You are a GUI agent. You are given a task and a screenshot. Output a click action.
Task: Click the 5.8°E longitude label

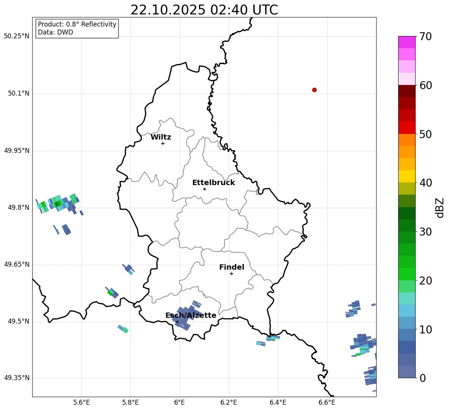[x=130, y=402]
